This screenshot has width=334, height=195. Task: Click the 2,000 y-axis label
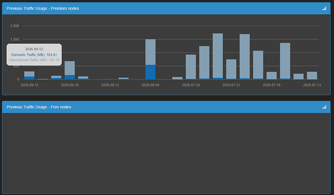coord(15,26)
